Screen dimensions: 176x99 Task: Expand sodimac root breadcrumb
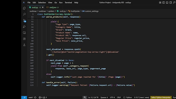click(x=33, y=11)
